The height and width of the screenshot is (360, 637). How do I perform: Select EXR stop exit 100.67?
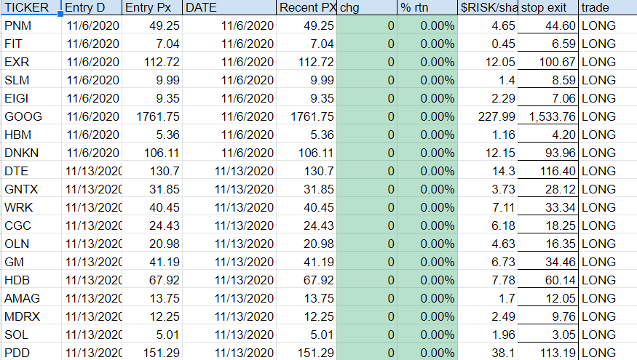[x=548, y=62]
